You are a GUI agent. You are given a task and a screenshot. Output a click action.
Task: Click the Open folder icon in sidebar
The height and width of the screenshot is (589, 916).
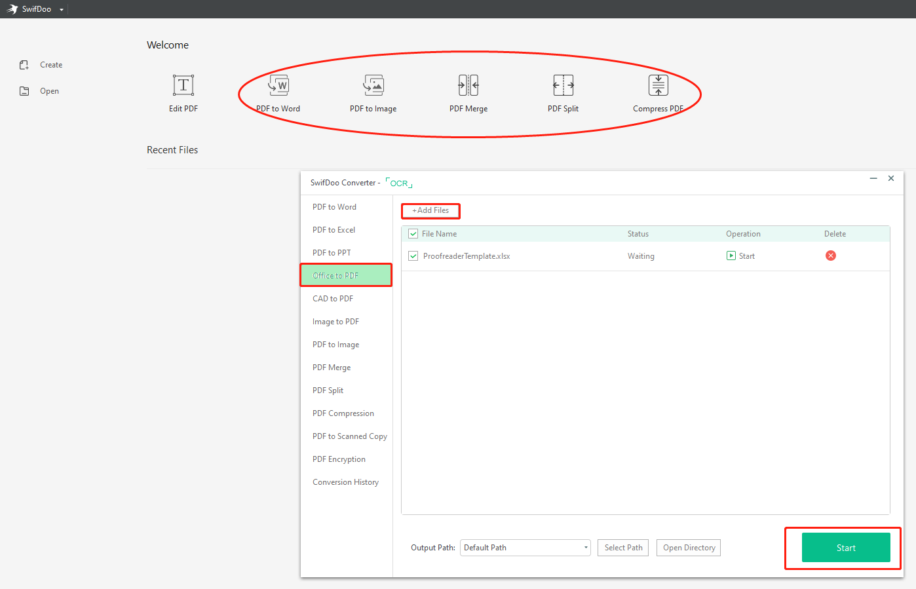24,91
